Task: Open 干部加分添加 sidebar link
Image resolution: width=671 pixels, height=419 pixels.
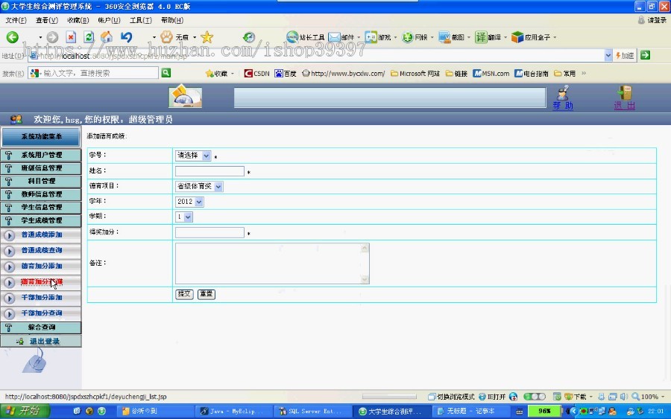Action: tap(42, 297)
